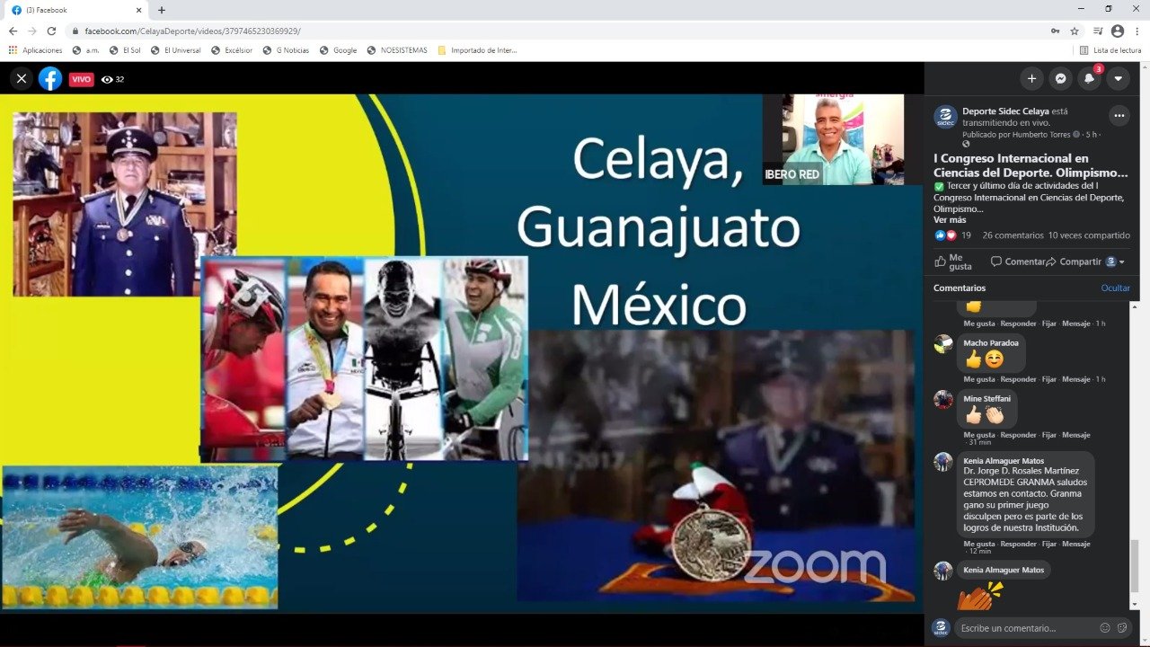Hide comments using Ocultar link
The image size is (1150, 647).
tap(1115, 288)
